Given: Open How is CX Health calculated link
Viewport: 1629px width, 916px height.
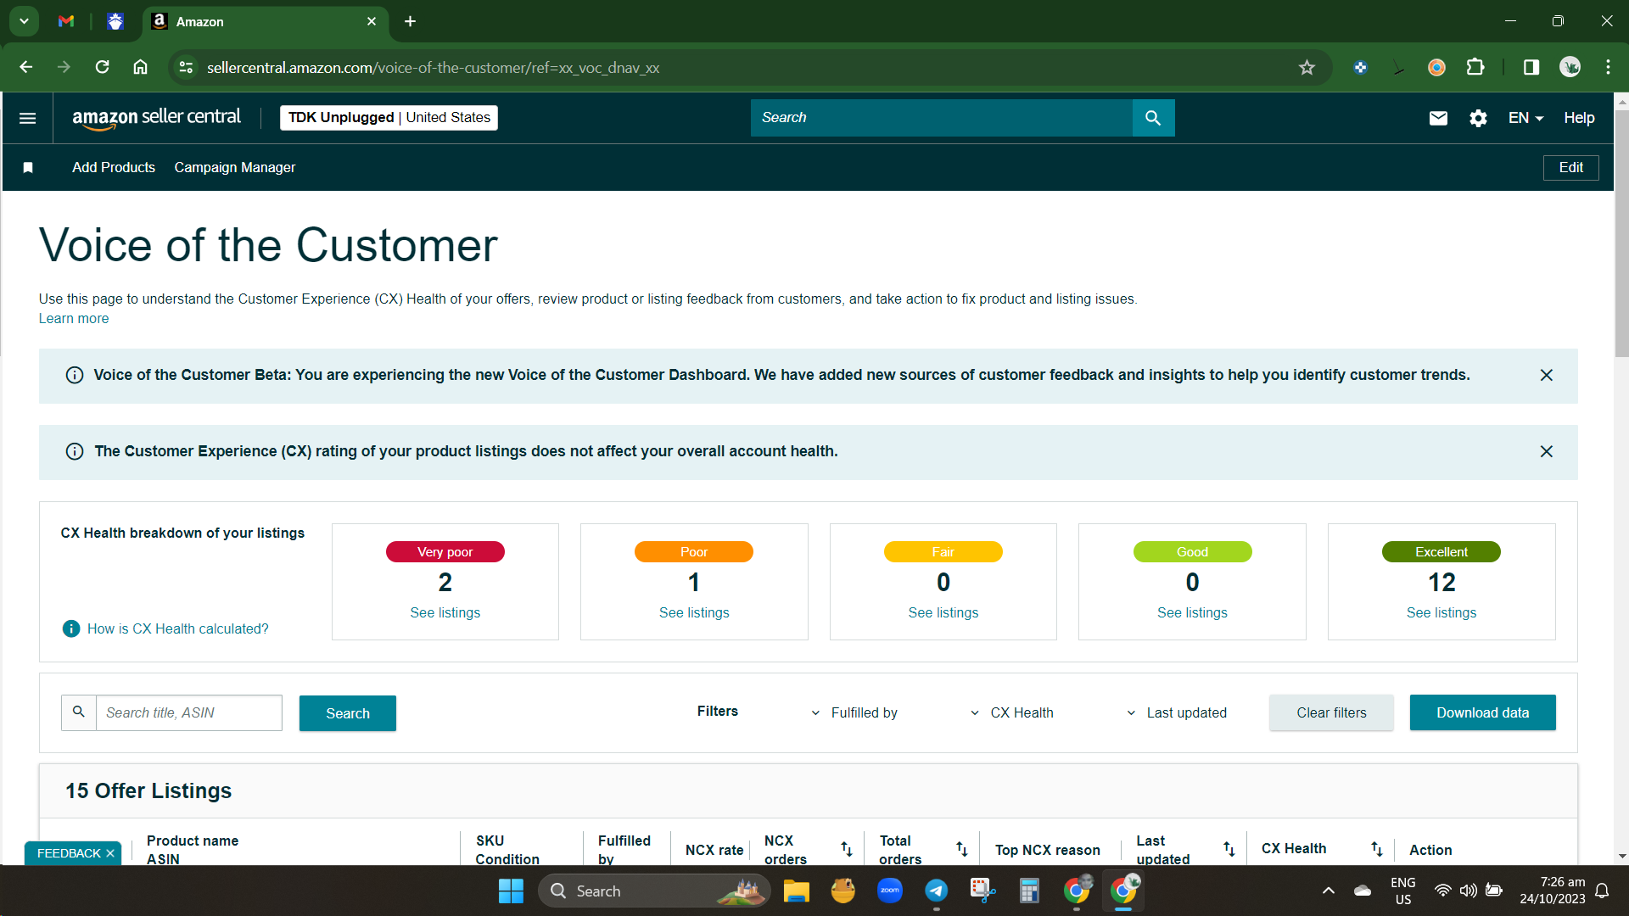Looking at the screenshot, I should [177, 628].
